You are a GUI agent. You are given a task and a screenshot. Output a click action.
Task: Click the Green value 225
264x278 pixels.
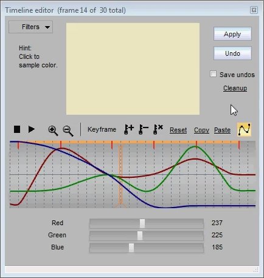[217, 235]
